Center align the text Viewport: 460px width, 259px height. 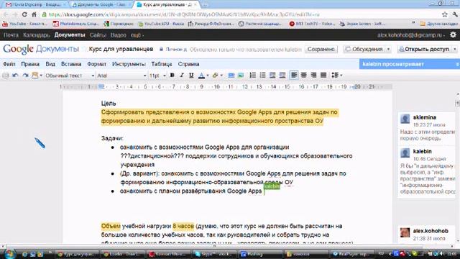[x=303, y=76]
